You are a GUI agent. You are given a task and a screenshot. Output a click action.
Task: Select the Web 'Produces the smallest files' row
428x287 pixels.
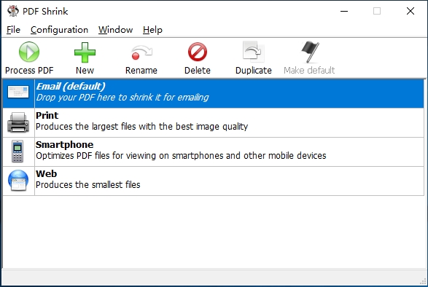pos(213,181)
